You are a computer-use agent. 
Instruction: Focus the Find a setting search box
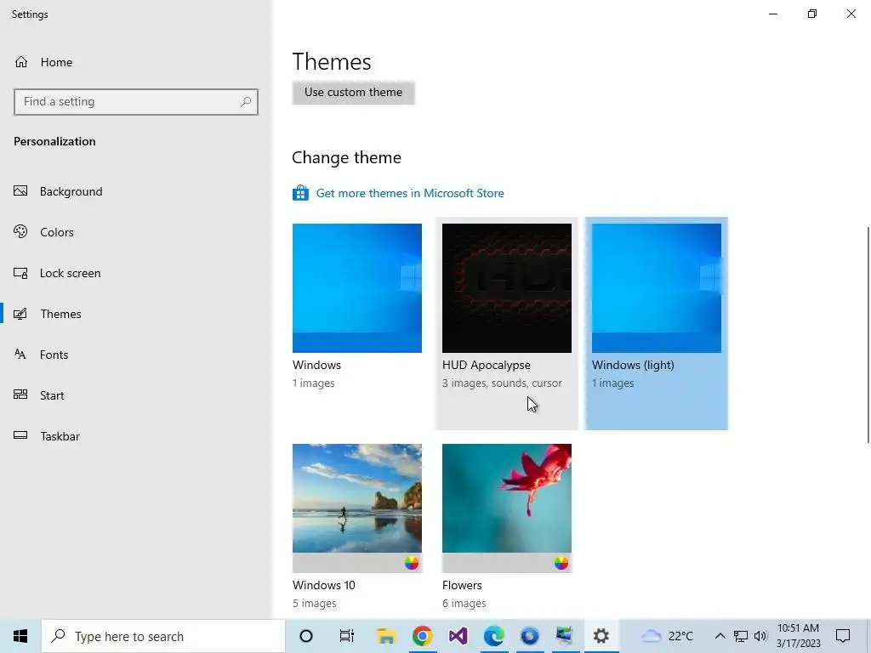136,102
